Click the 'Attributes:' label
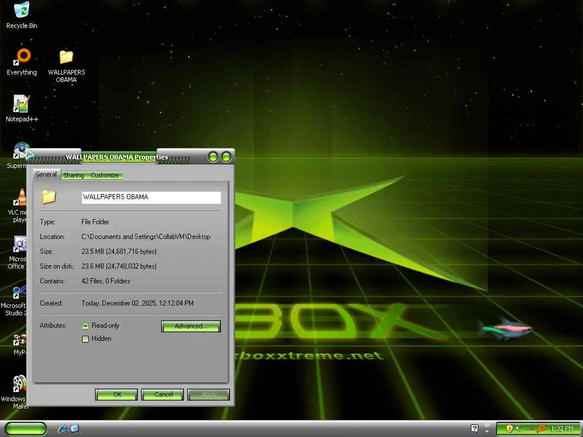The height and width of the screenshot is (437, 583). tap(53, 325)
